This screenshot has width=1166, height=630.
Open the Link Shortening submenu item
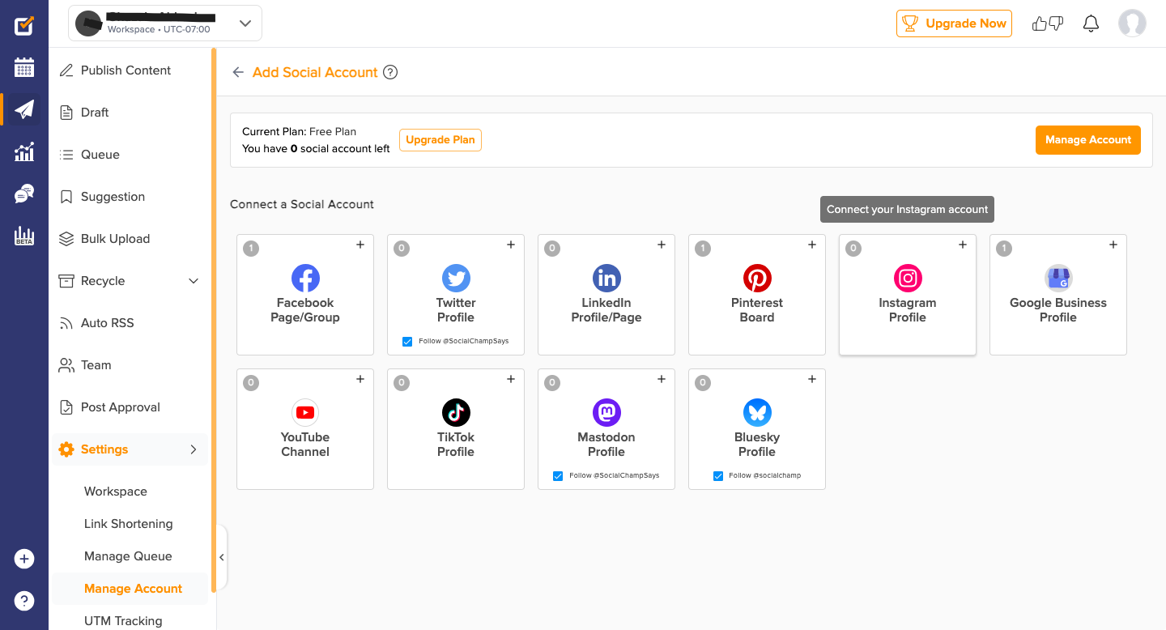(130, 524)
